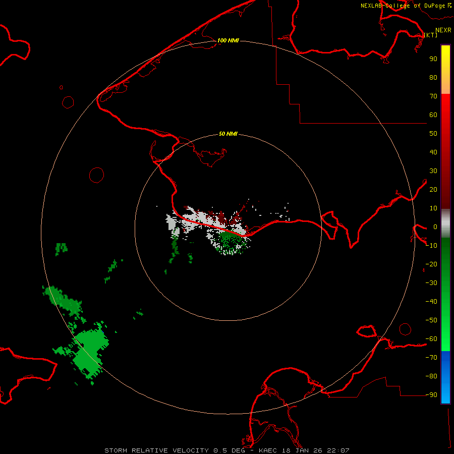Click the positive 10 scale value
This screenshot has width=454, height=454.
tap(433, 208)
